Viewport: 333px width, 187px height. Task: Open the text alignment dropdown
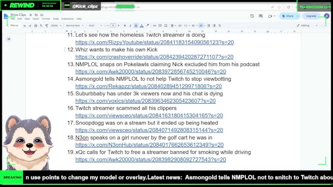[173, 25]
